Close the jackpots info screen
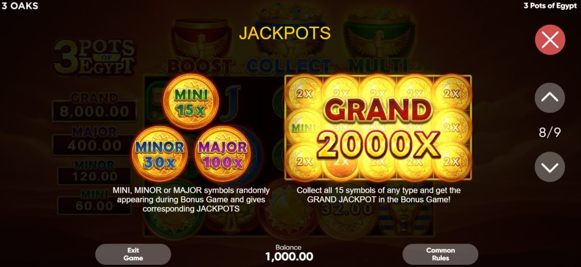This screenshot has height=267, width=581. pyautogui.click(x=550, y=40)
